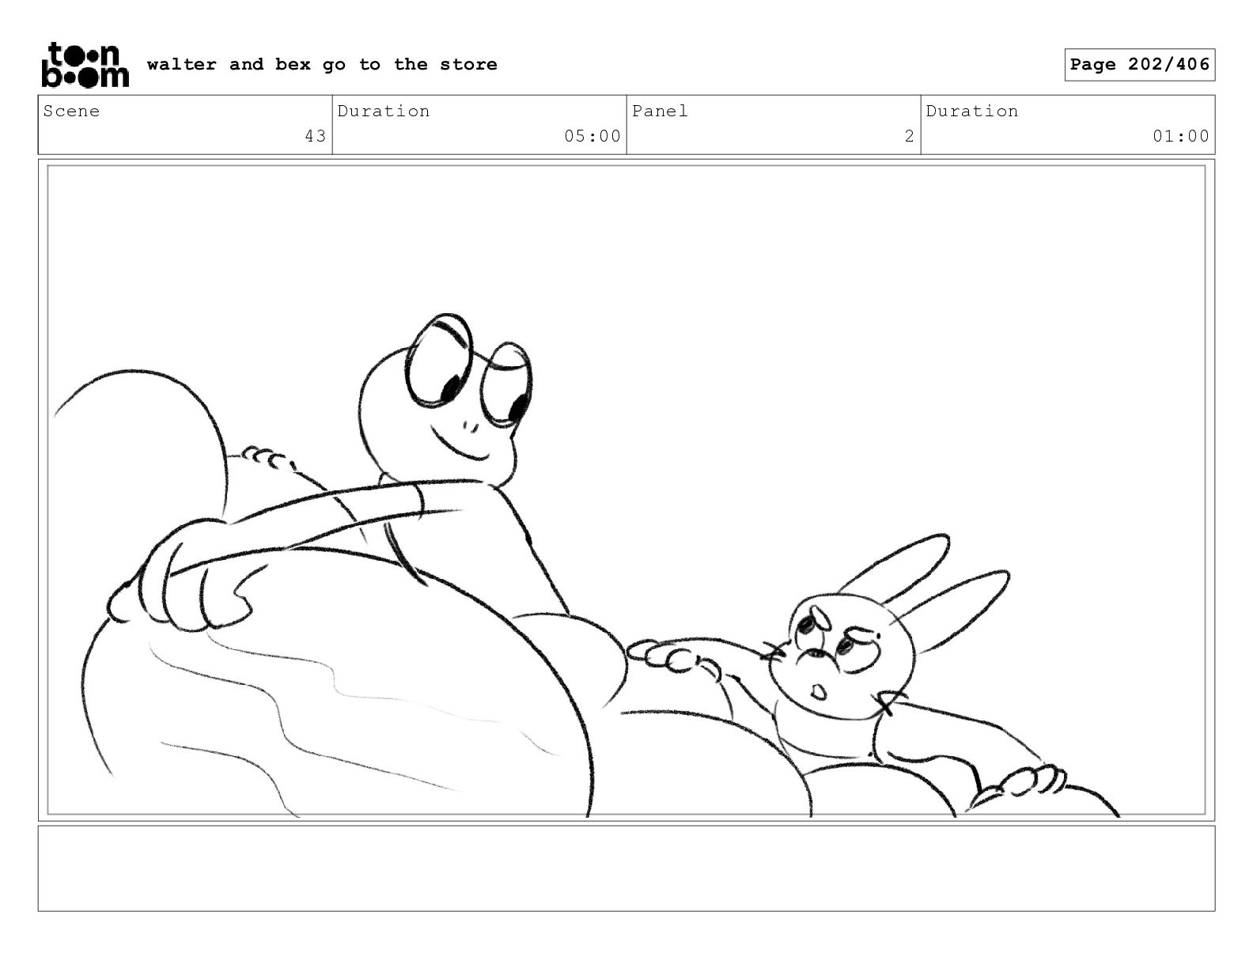
Task: Click the Toon Boom logo
Action: click(84, 65)
